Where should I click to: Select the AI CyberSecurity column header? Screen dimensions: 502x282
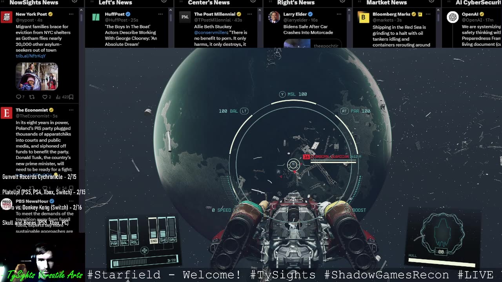478,2
